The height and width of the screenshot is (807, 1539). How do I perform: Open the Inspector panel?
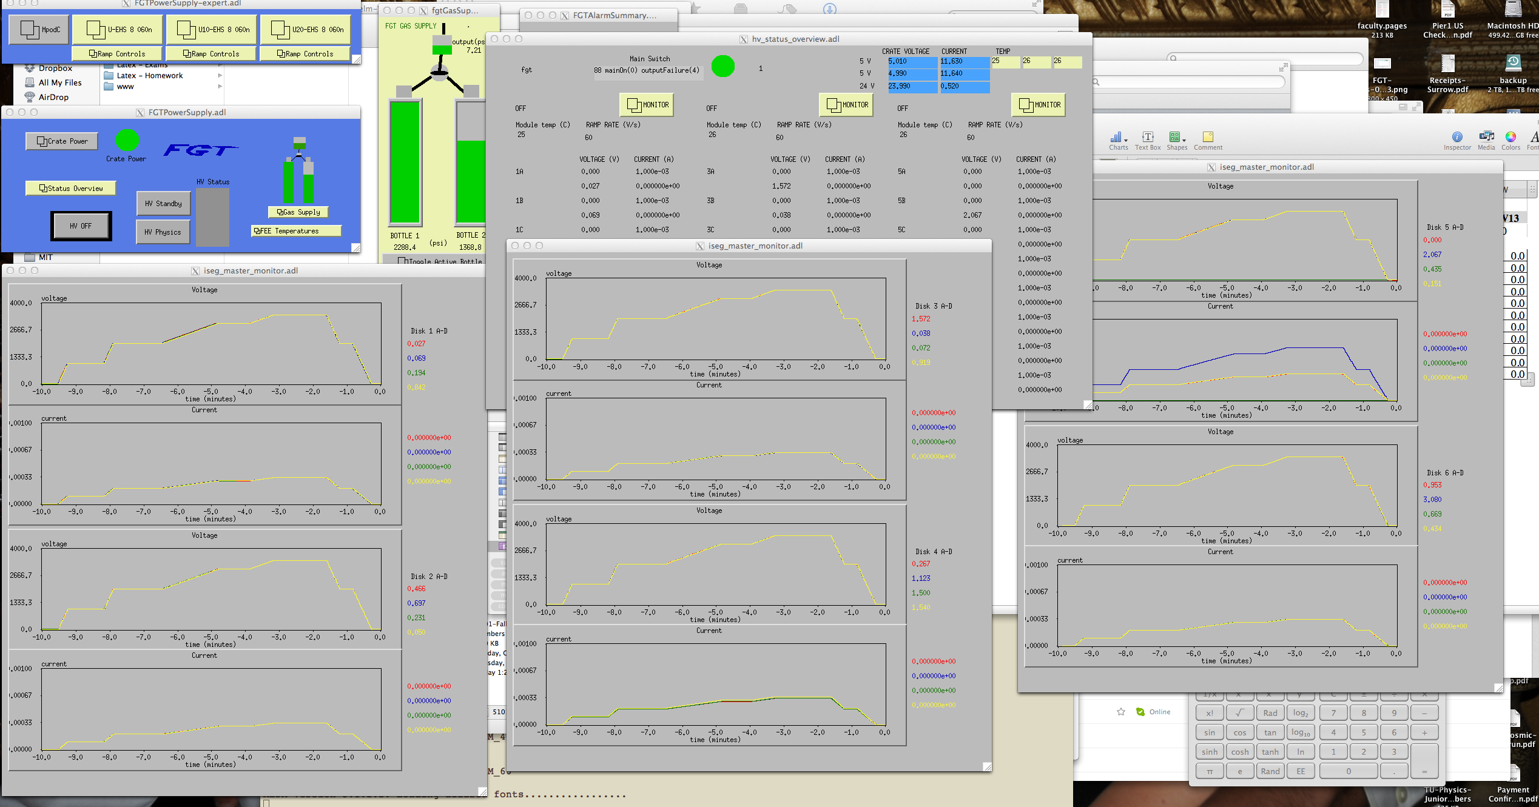coord(1456,141)
